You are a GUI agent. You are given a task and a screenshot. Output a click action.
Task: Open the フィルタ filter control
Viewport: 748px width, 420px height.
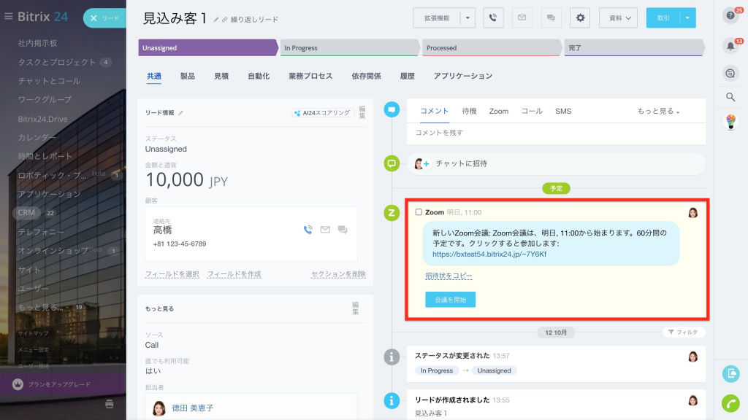coord(684,332)
